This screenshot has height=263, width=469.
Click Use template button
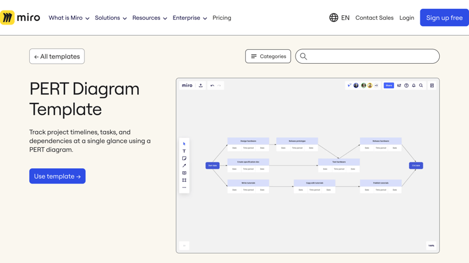pos(57,177)
